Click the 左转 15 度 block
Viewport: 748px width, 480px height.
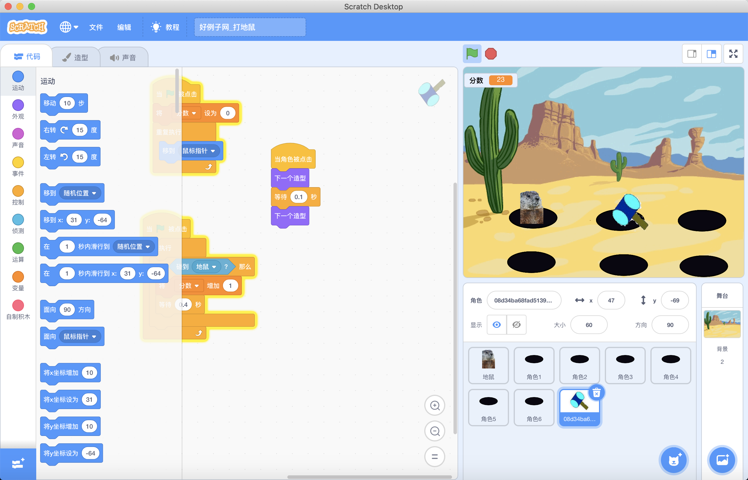(x=70, y=157)
